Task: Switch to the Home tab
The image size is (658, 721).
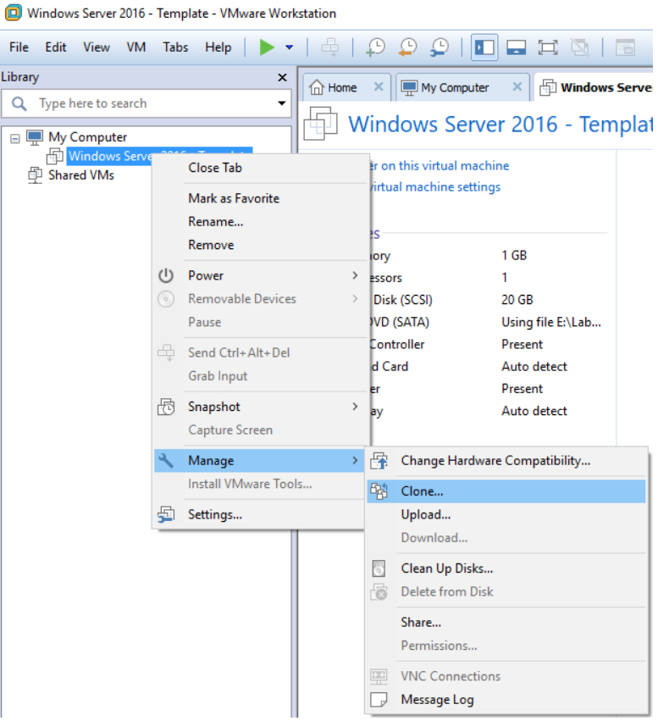Action: tap(342, 87)
